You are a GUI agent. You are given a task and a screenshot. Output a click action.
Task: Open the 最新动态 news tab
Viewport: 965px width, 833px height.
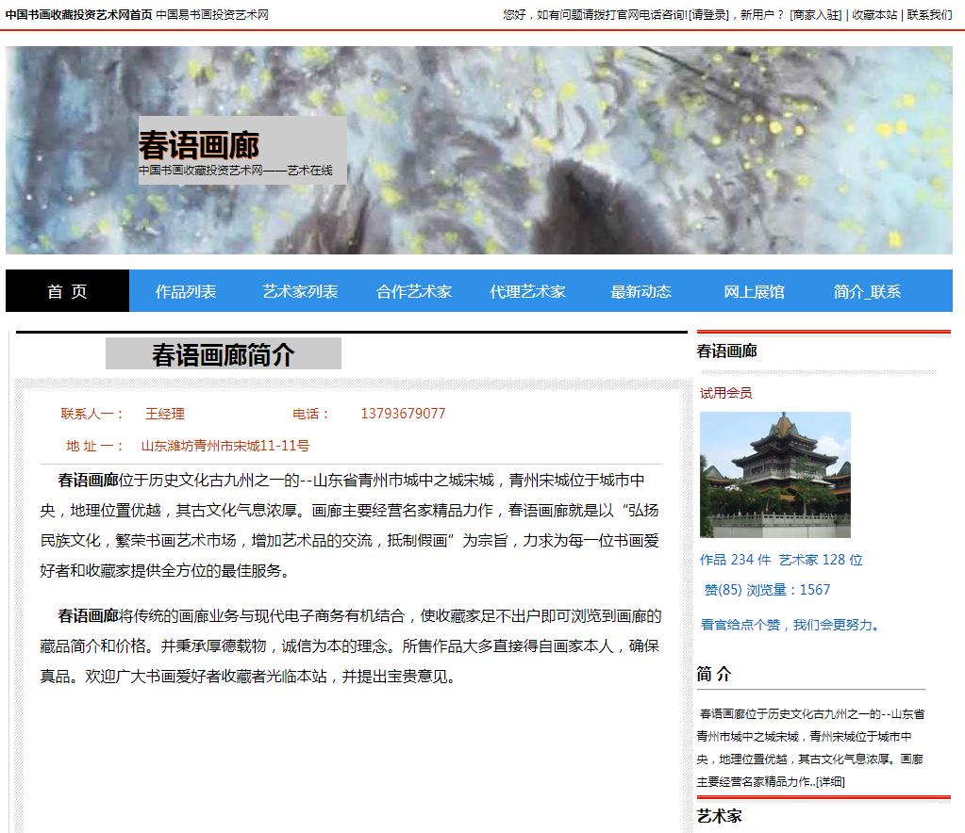[x=641, y=291]
